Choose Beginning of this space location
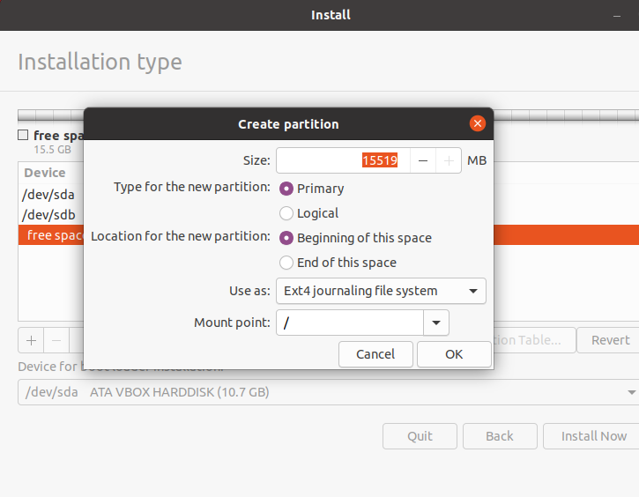This screenshot has height=497, width=639. (x=286, y=238)
